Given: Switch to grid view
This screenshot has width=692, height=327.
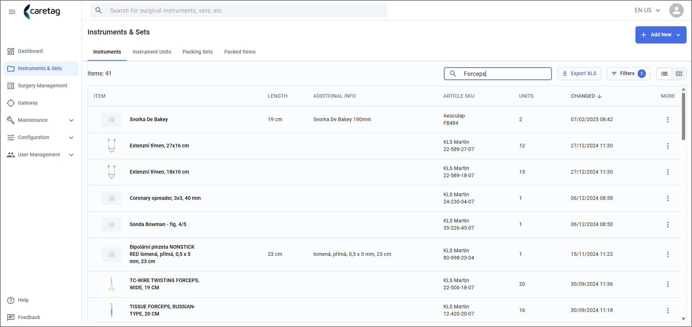Looking at the screenshot, I should coord(679,74).
